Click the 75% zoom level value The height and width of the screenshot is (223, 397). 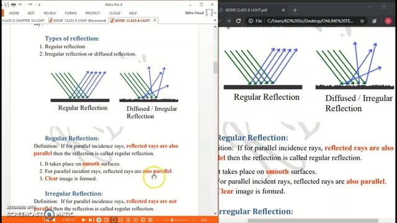tap(204, 221)
